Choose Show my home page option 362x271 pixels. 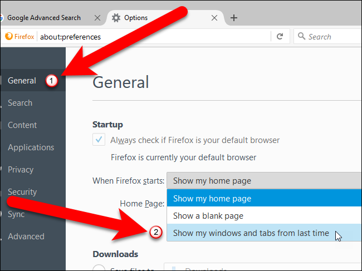click(x=264, y=198)
